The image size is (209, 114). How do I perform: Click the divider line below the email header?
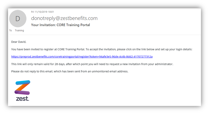tap(105, 35)
